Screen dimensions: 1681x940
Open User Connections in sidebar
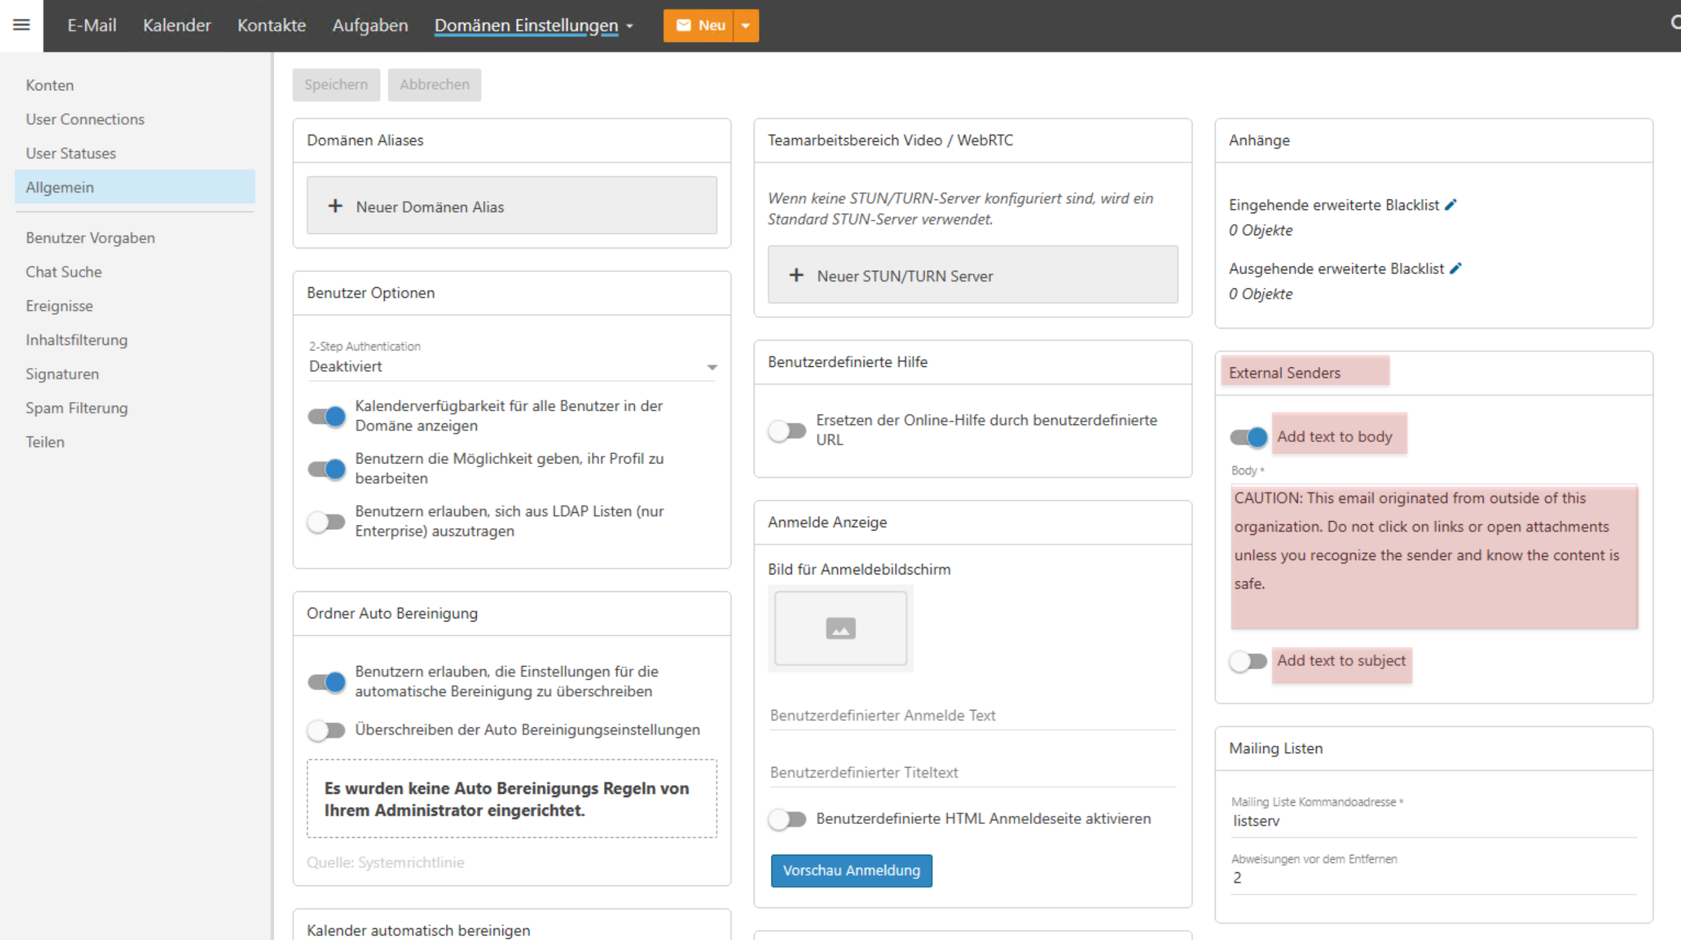click(134, 119)
